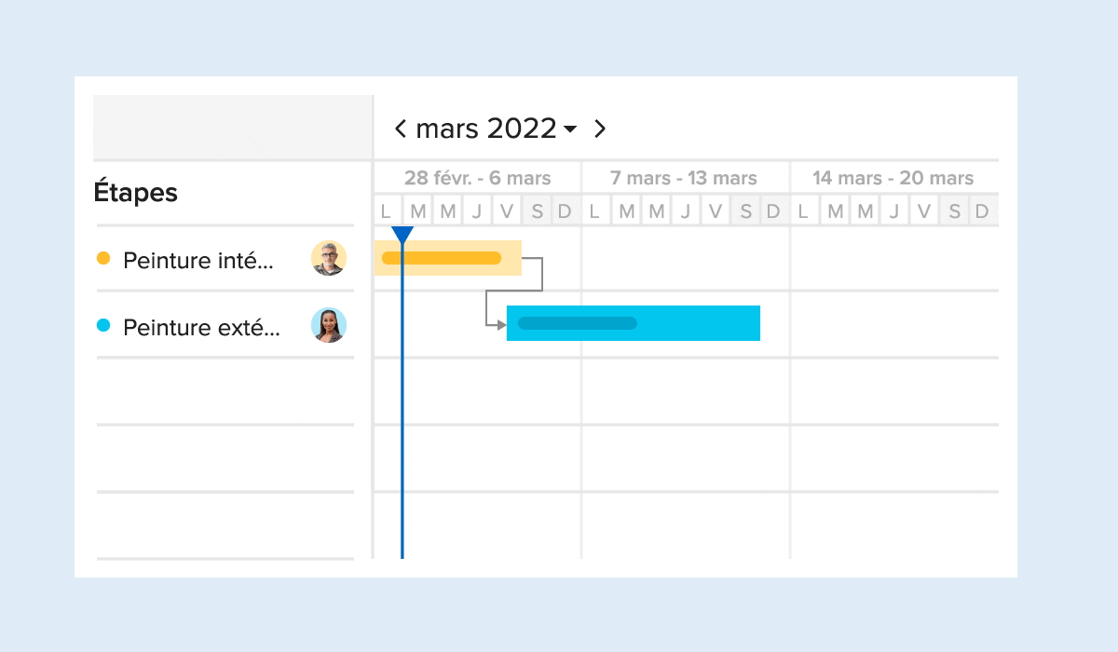
Task: Click the dependency arrow between the tasks
Action: point(514,292)
